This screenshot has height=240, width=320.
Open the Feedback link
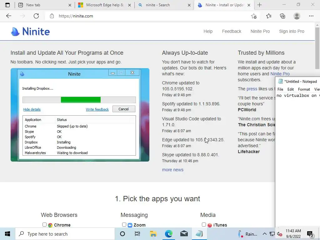[x=232, y=31]
